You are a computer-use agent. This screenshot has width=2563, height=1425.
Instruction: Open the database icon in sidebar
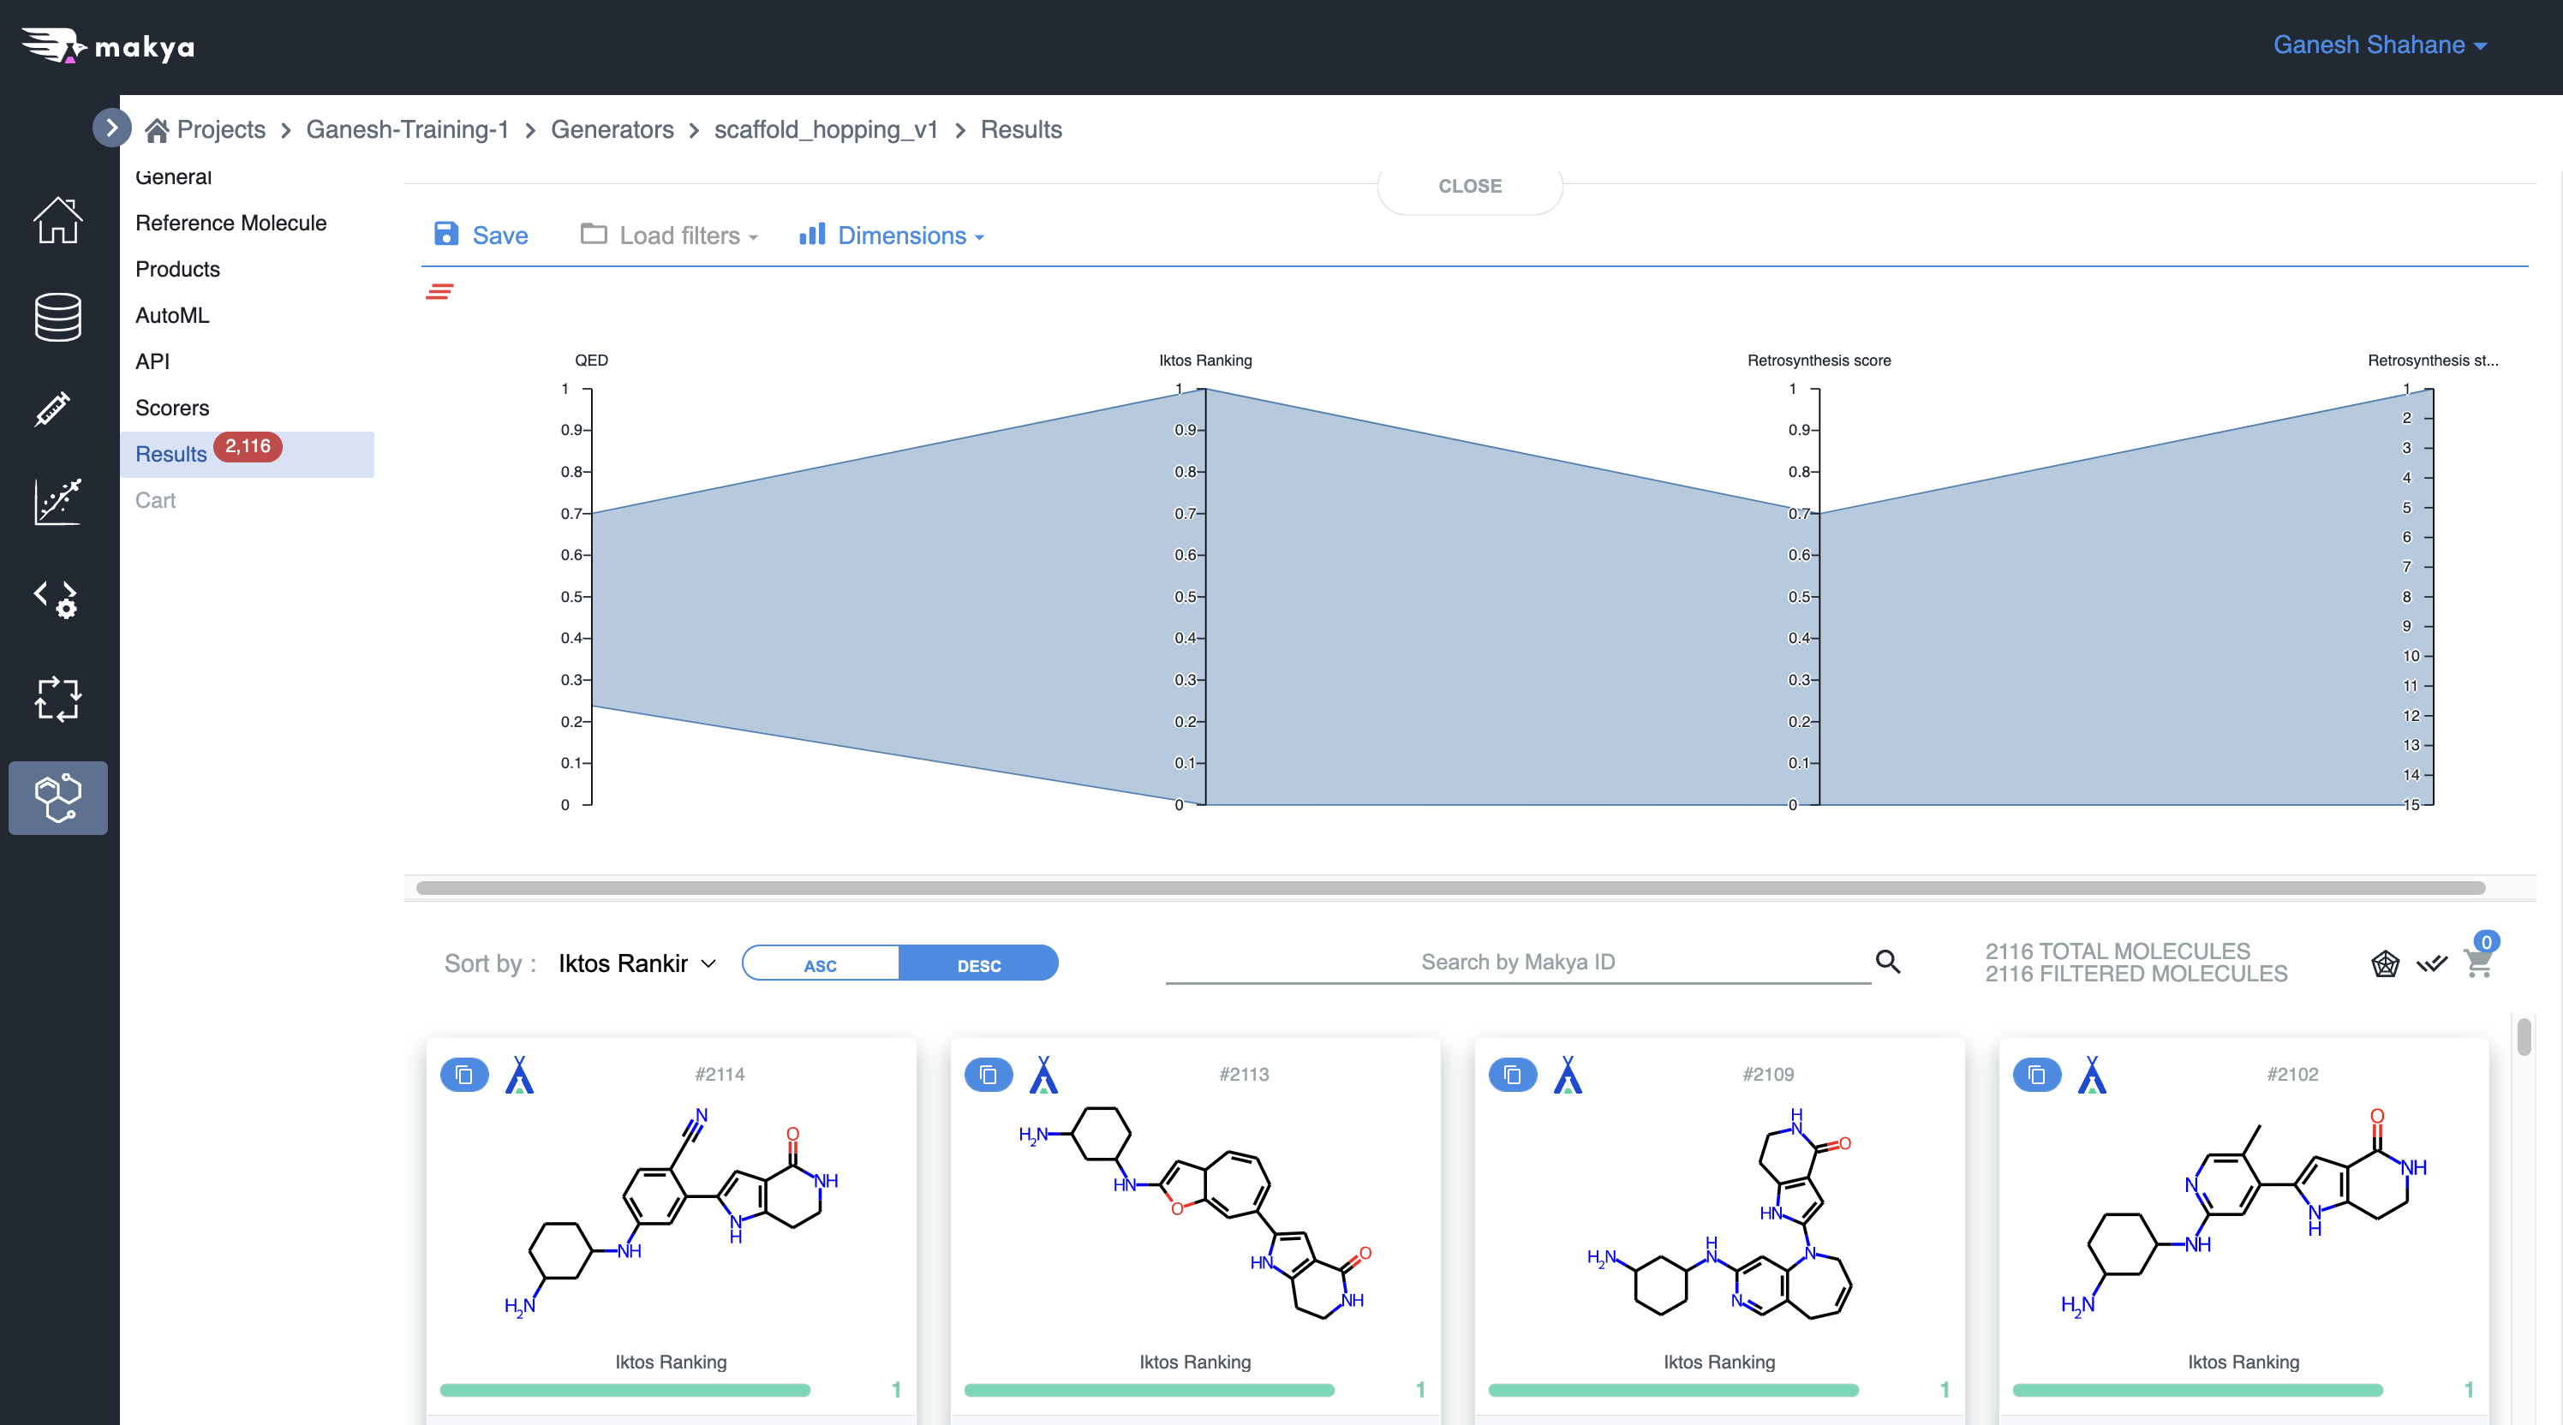57,316
